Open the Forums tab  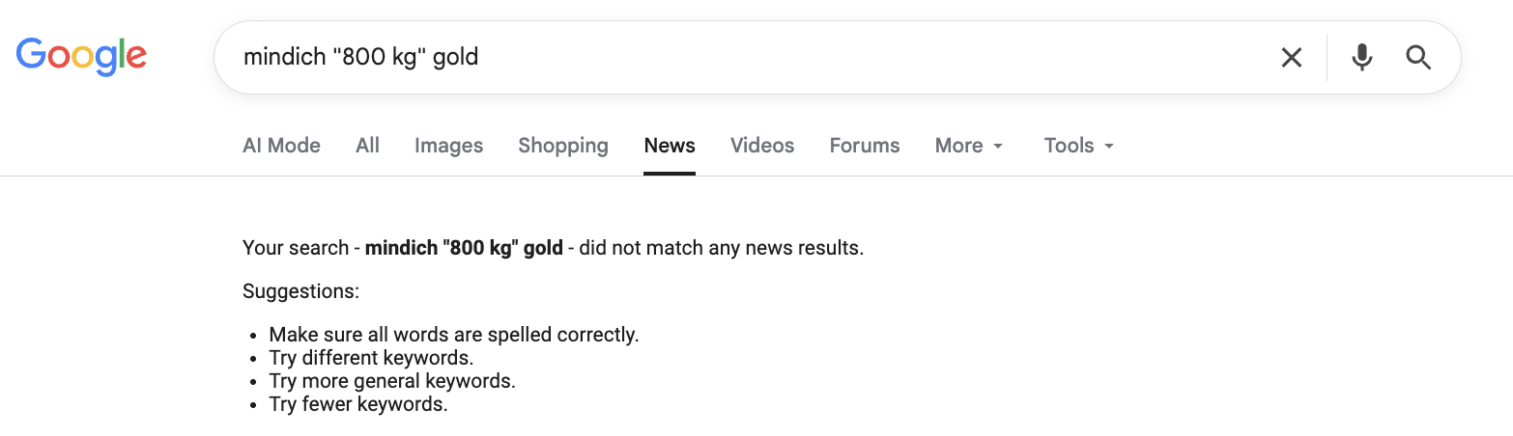pyautogui.click(x=865, y=146)
